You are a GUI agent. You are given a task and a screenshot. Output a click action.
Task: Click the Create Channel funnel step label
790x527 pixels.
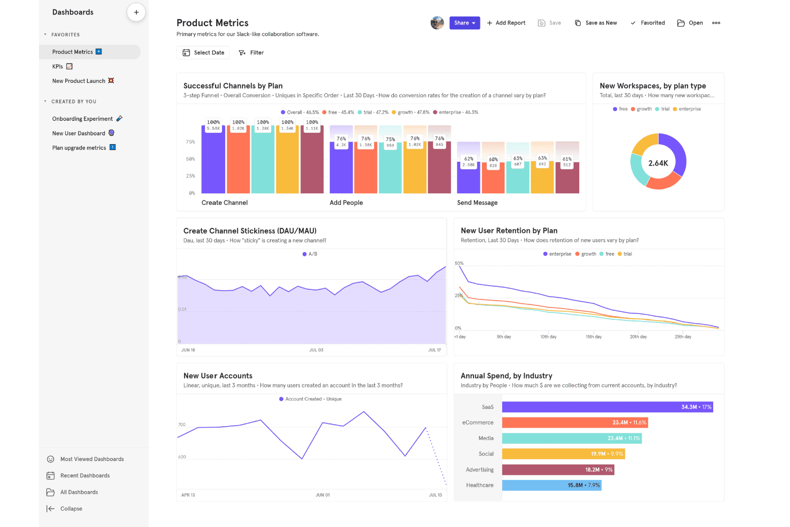[225, 203]
